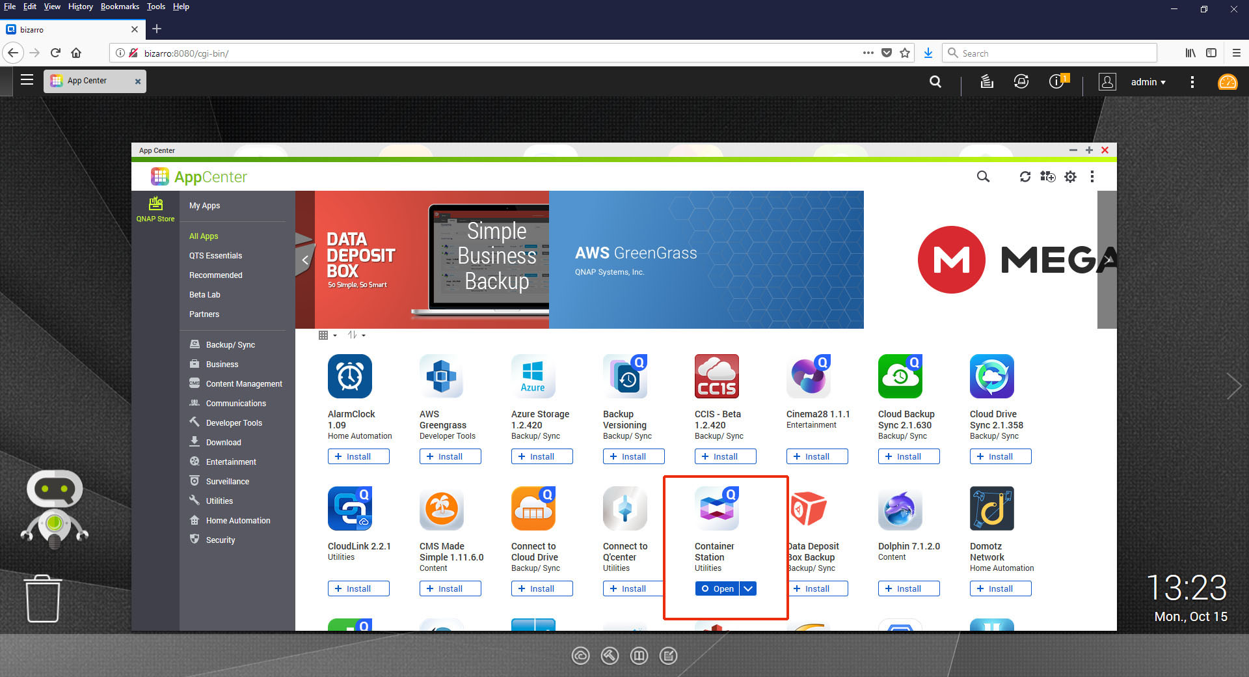Expand the sort order dropdown
Viewport: 1249px width, 677px height.
click(x=356, y=335)
